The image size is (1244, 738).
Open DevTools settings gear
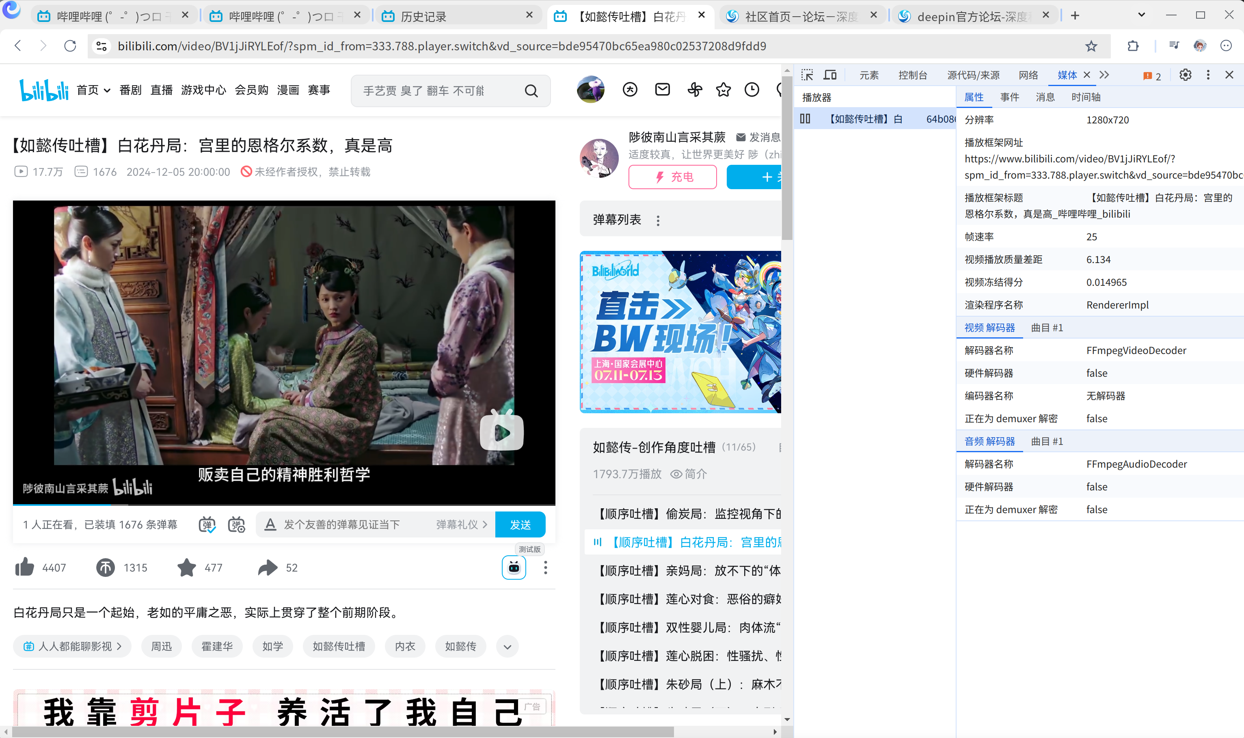[x=1185, y=75]
